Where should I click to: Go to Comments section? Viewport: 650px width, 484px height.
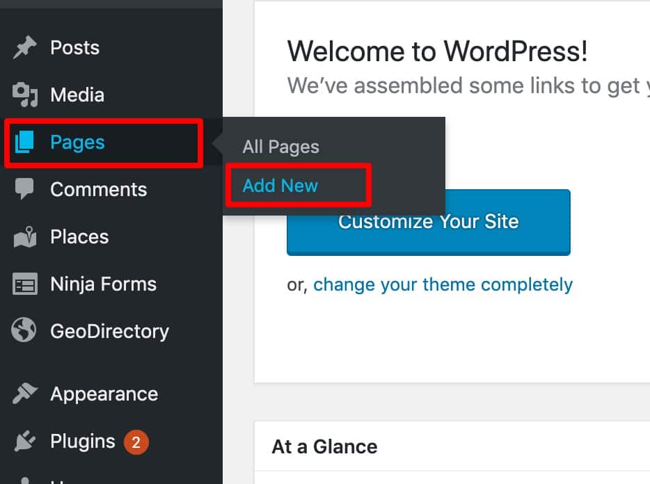click(98, 190)
